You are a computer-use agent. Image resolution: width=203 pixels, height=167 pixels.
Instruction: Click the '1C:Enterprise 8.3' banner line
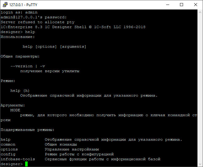[x=73, y=27]
